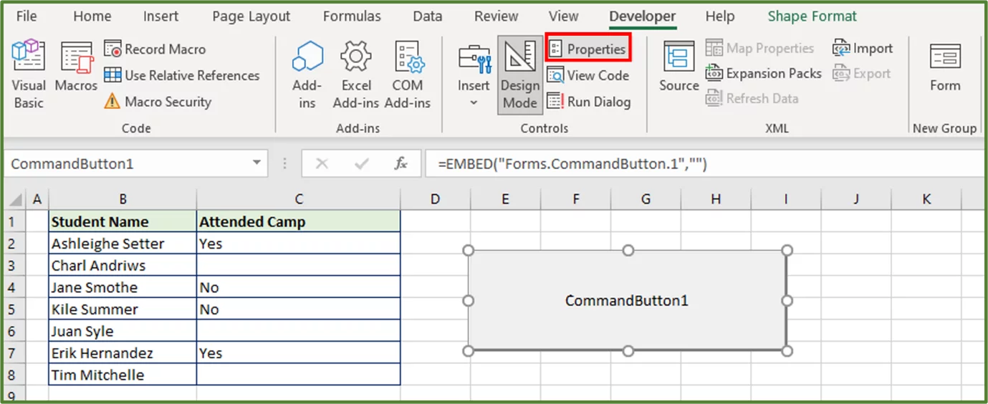Viewport: 988px width, 404px height.
Task: Click Map Properties
Action: pos(760,48)
